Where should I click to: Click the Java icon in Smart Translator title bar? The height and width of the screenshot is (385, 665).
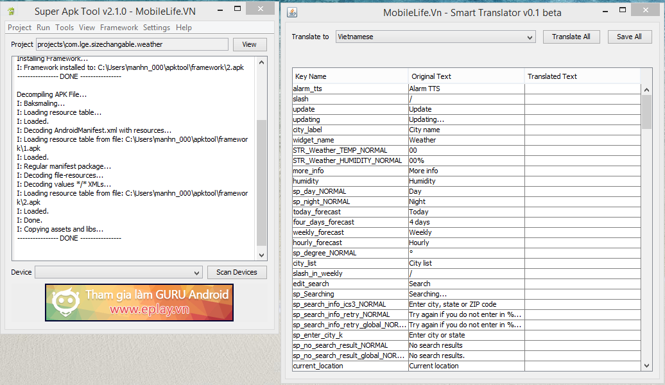(x=292, y=12)
